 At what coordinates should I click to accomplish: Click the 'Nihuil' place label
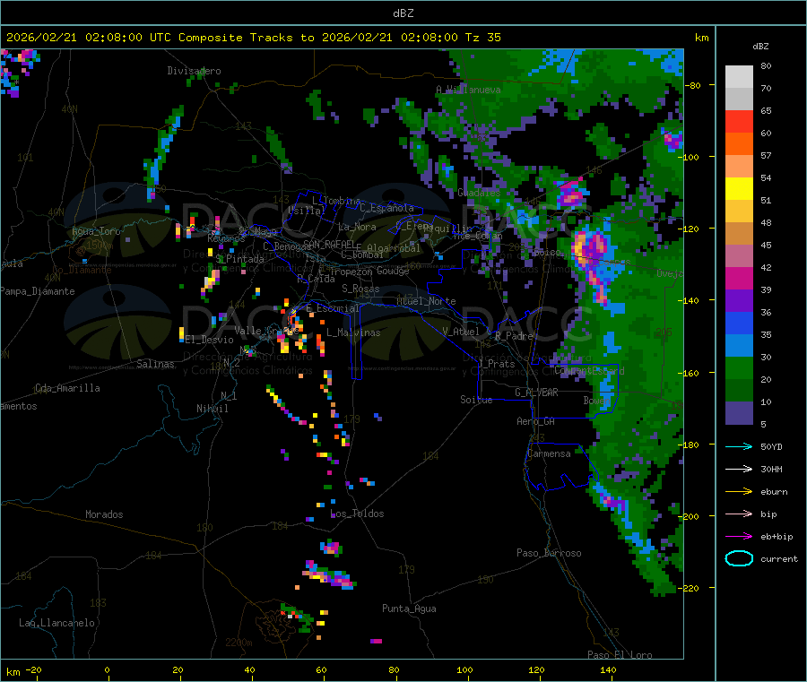212,409
